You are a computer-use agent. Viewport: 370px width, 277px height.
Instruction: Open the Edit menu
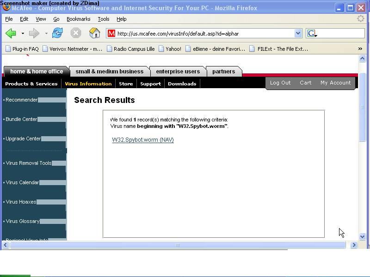tap(24, 19)
